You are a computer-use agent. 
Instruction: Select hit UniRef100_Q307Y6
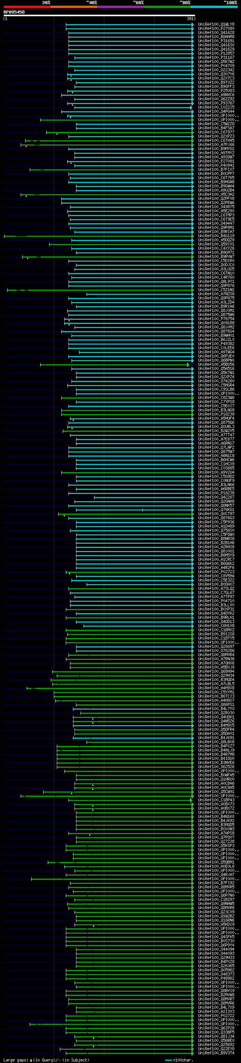[216, 74]
